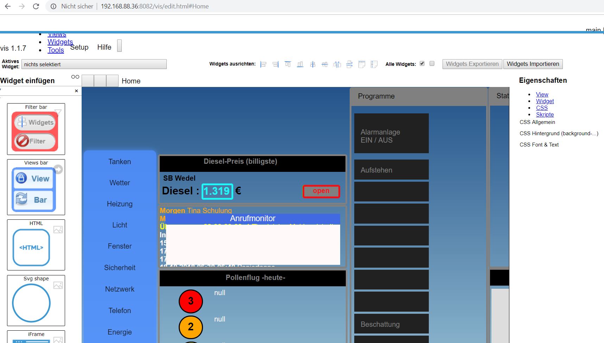Click Alarmanlage EIN / AUS program button
The height and width of the screenshot is (343, 604).
[x=391, y=133]
